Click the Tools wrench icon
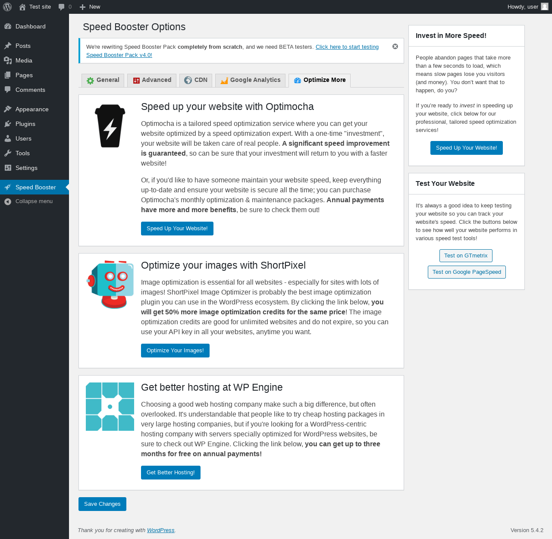The height and width of the screenshot is (539, 552). (8, 153)
